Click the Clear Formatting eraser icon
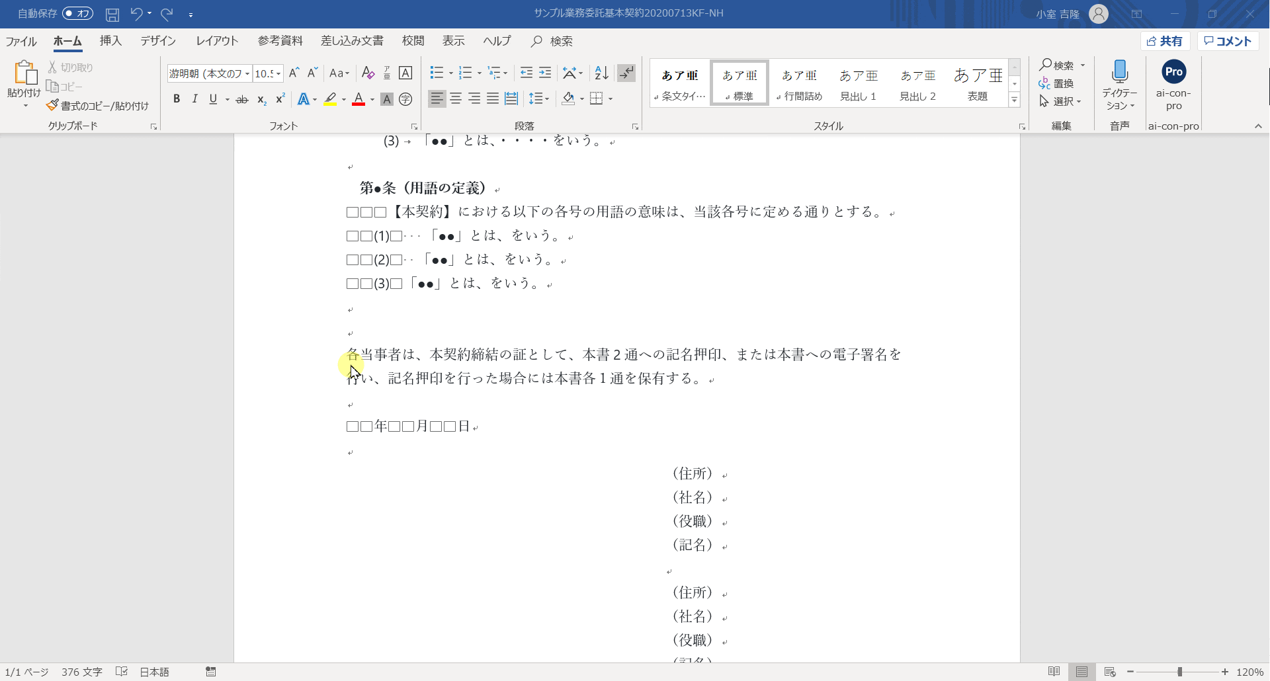The image size is (1270, 681). coord(368,73)
